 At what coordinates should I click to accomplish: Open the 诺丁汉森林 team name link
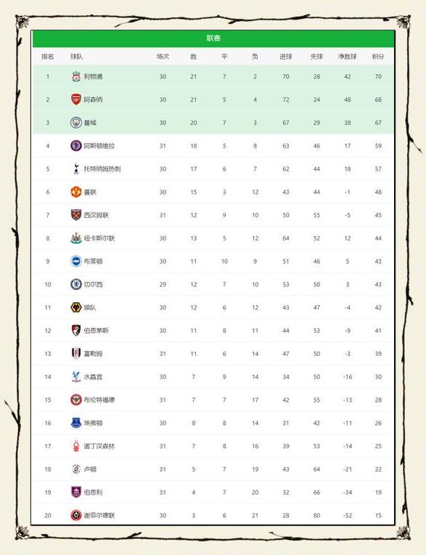click(99, 446)
